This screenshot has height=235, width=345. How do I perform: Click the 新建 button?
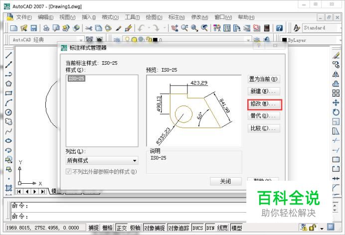pyautogui.click(x=264, y=91)
